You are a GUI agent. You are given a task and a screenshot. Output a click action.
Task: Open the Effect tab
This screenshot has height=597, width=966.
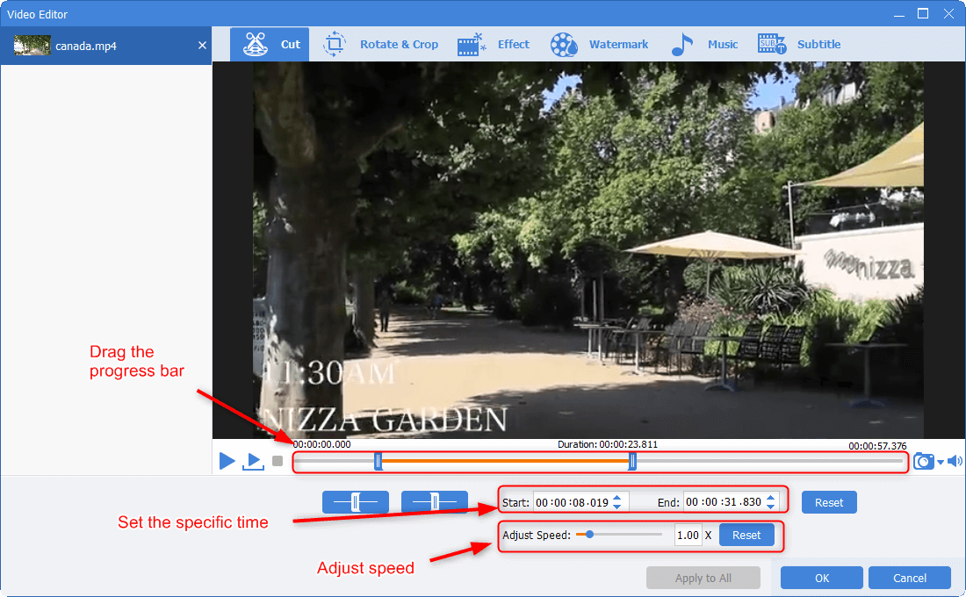click(x=493, y=45)
